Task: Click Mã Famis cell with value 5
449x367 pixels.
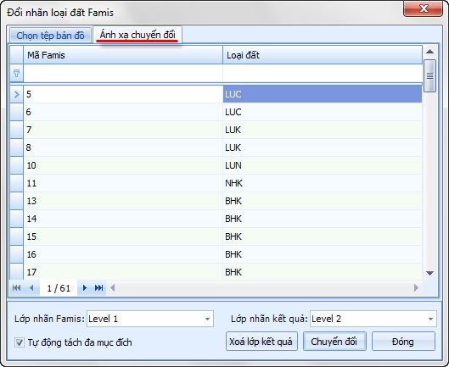Action: tap(123, 94)
